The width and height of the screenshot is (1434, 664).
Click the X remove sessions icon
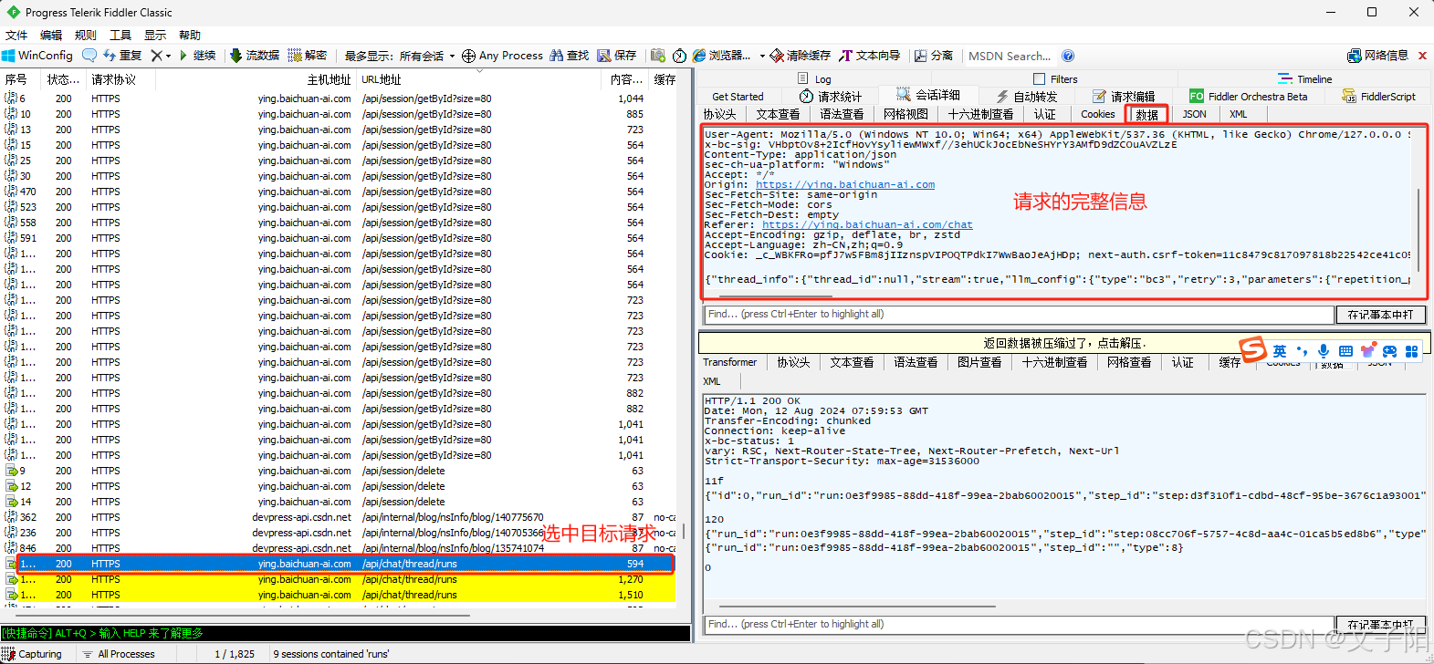click(156, 56)
